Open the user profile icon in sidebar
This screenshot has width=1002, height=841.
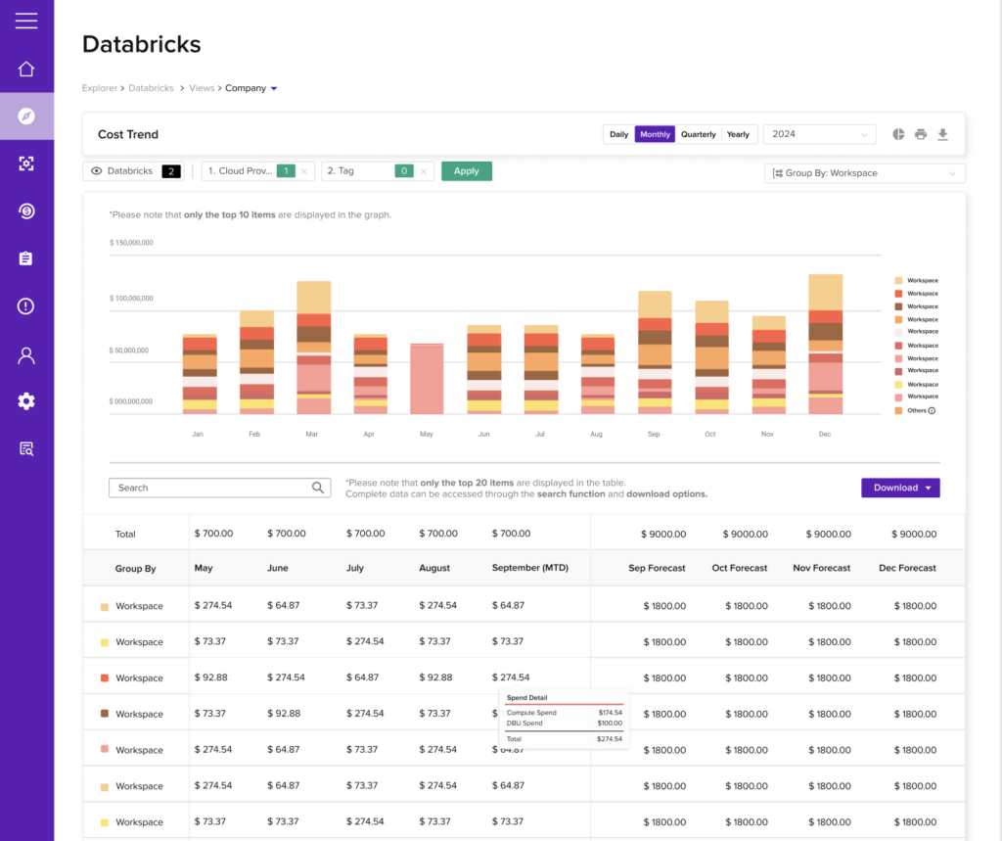click(x=26, y=355)
